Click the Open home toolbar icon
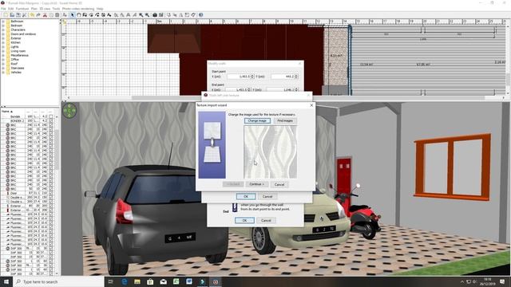The width and height of the screenshot is (511, 287). click(x=12, y=15)
